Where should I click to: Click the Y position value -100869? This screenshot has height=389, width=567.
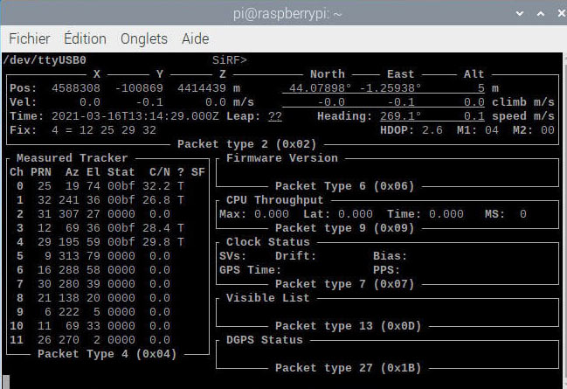[139, 88]
